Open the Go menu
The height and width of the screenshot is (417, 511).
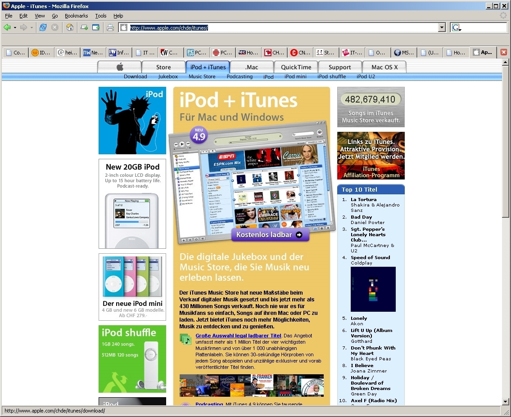[55, 16]
